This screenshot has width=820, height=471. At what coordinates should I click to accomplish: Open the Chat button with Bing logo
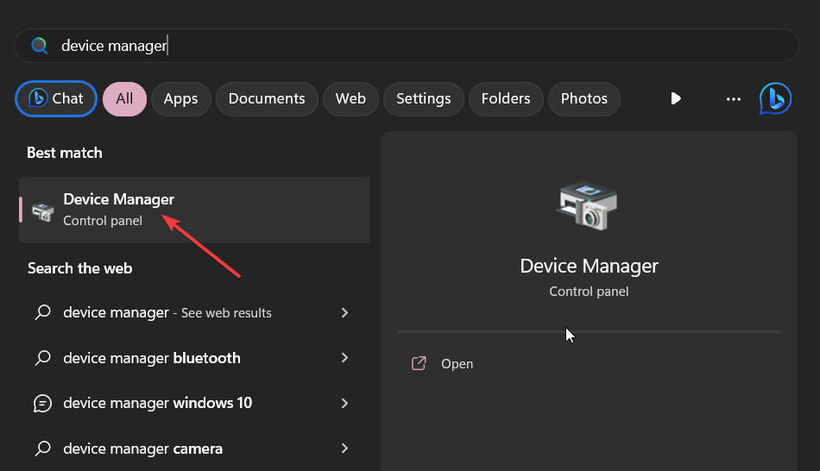(56, 99)
